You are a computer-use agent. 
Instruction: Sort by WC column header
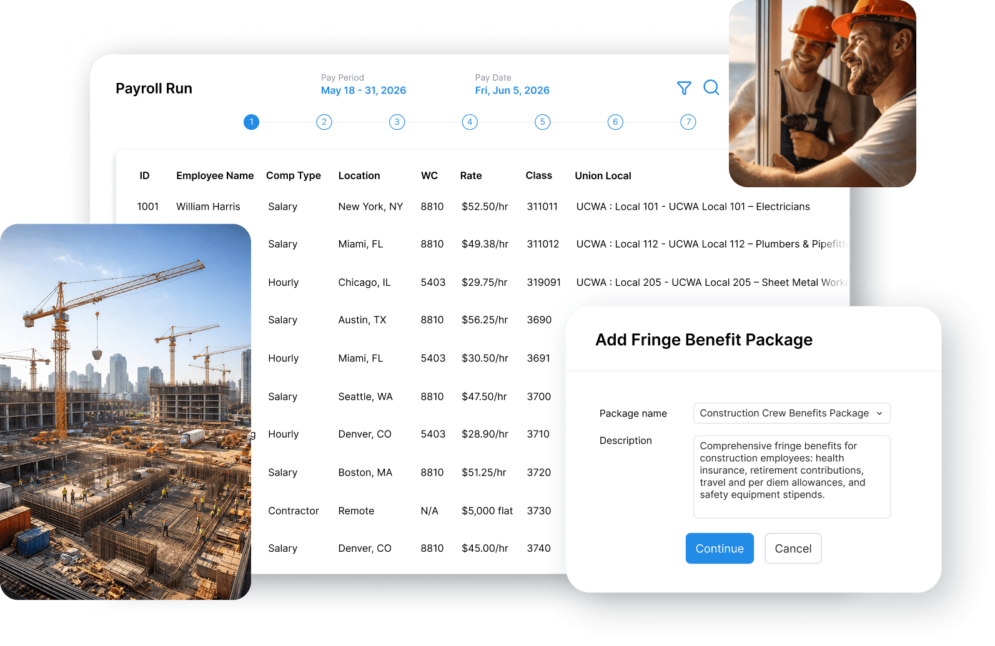pos(430,176)
